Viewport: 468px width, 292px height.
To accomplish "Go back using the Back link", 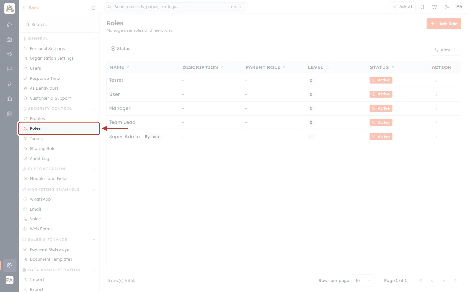I will tap(31, 8).
